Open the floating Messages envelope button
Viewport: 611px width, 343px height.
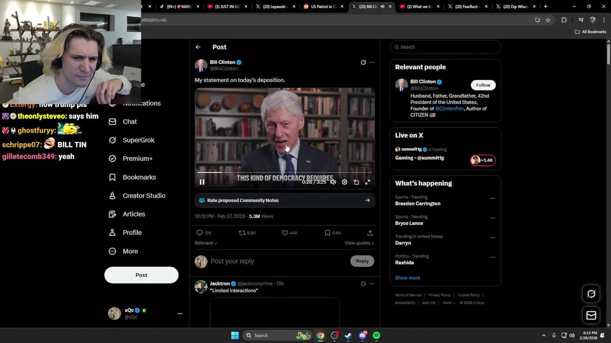tap(591, 315)
